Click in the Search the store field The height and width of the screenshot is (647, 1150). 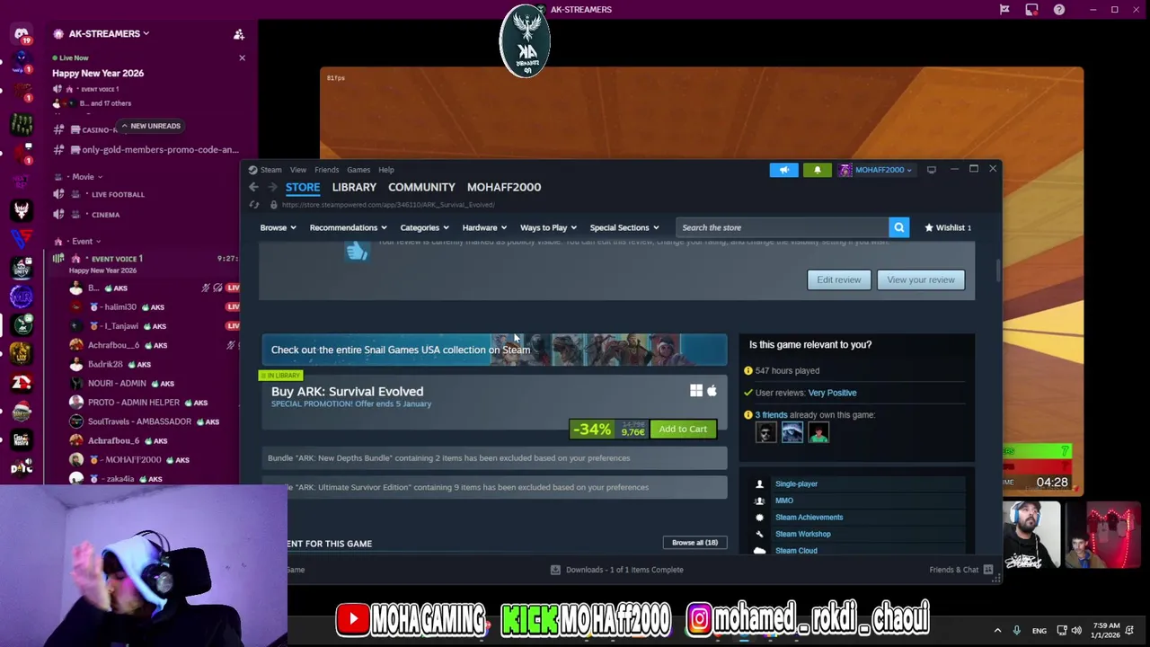[x=782, y=227]
